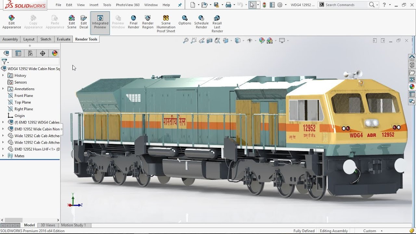
Task: Open the SolidWorks Help question mark
Action: click(384, 5)
